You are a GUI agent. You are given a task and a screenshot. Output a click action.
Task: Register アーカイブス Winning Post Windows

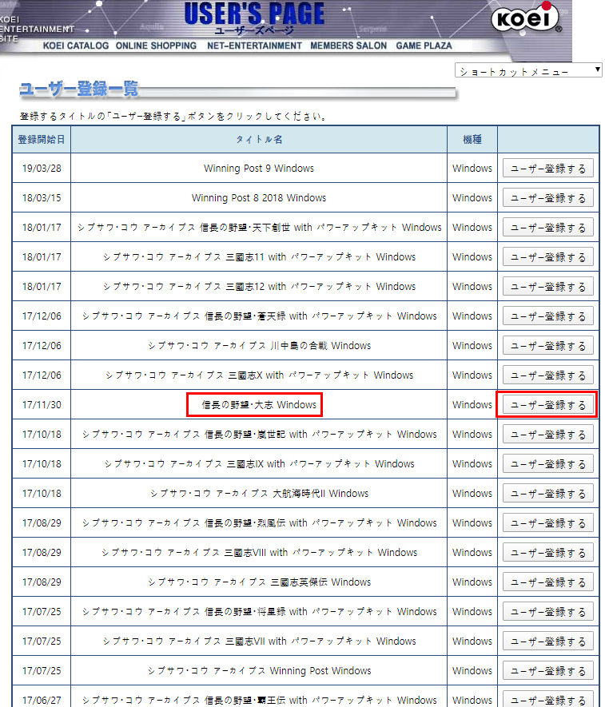(x=548, y=671)
